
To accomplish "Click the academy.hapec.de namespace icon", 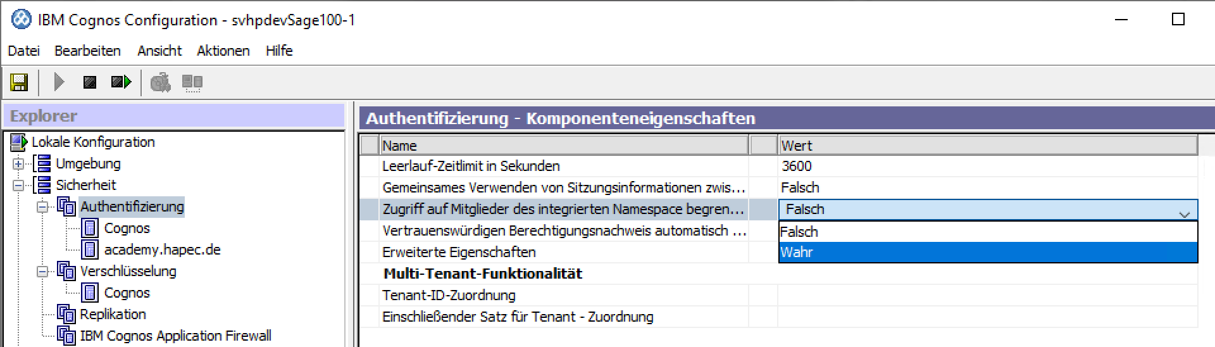I will pyautogui.click(x=90, y=249).
